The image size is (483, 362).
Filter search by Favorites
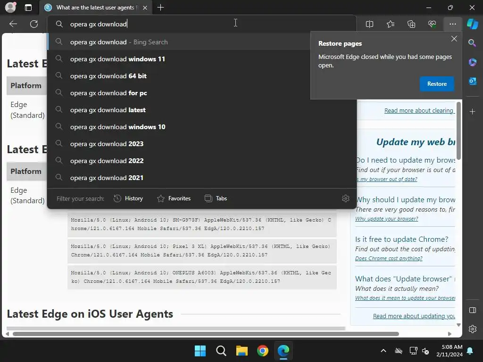click(x=174, y=198)
